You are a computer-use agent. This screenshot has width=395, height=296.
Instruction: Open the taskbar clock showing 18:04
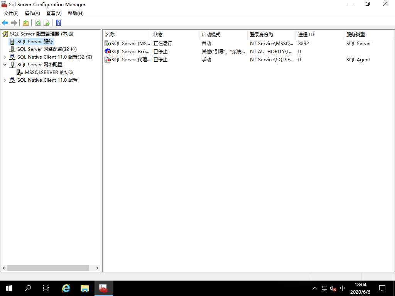click(x=360, y=288)
